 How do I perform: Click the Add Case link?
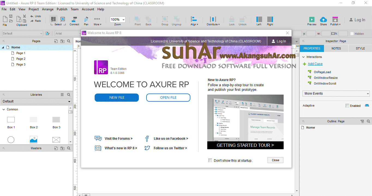315,64
